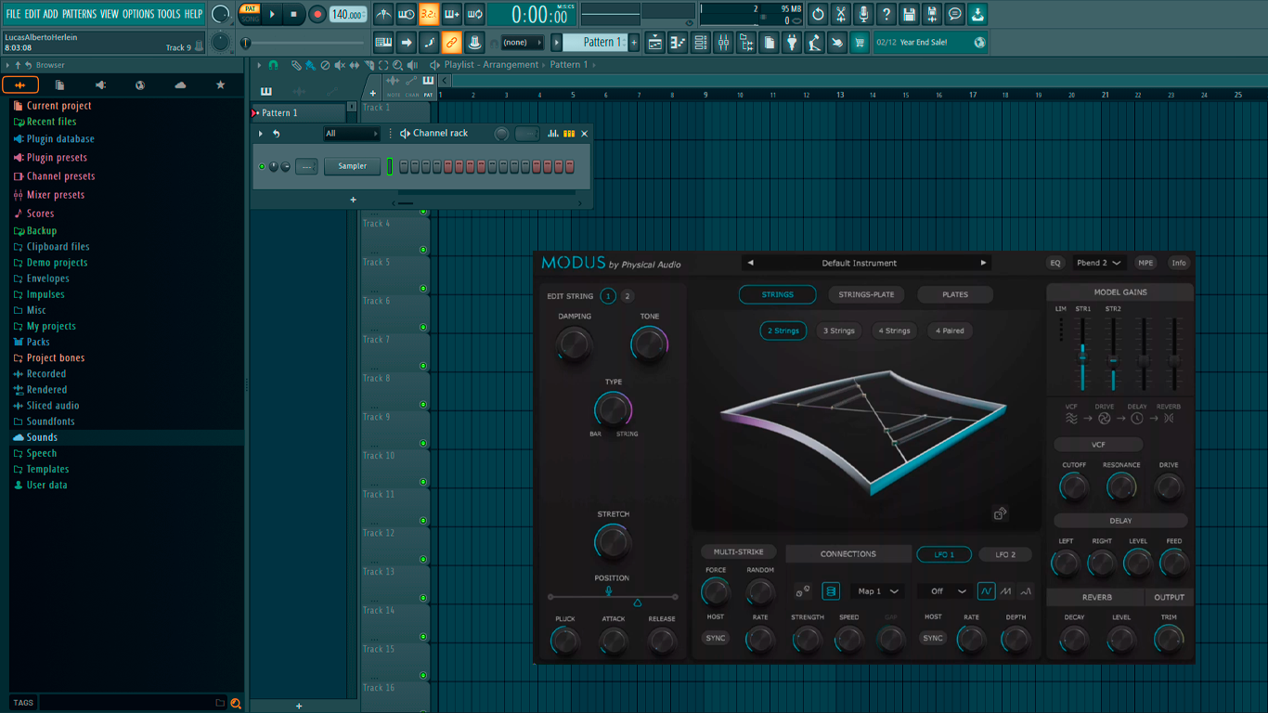The height and width of the screenshot is (713, 1268).
Task: Toggle typing keyboard to piano icon
Action: [383, 43]
